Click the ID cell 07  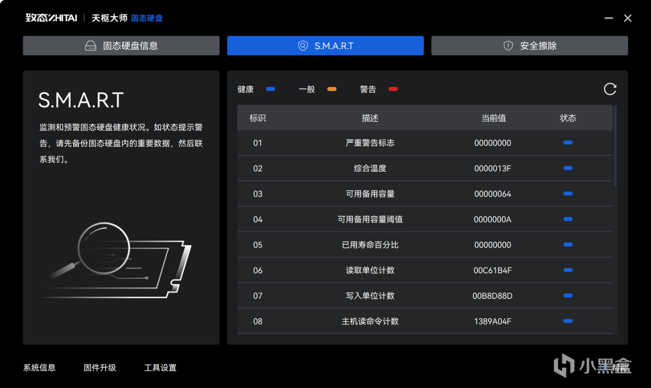pos(258,296)
